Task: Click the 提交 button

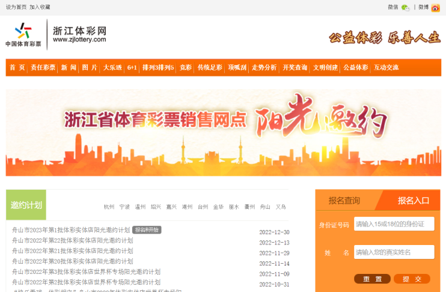Action: 412,279
